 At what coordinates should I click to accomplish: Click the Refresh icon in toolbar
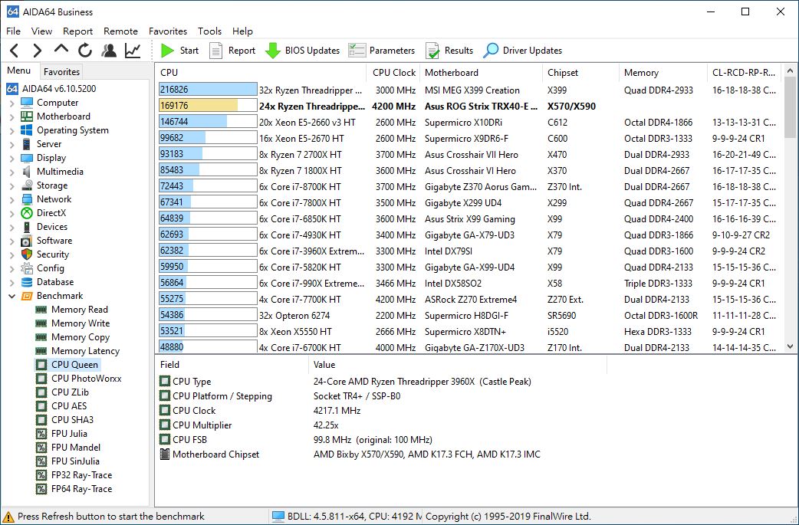tap(85, 51)
